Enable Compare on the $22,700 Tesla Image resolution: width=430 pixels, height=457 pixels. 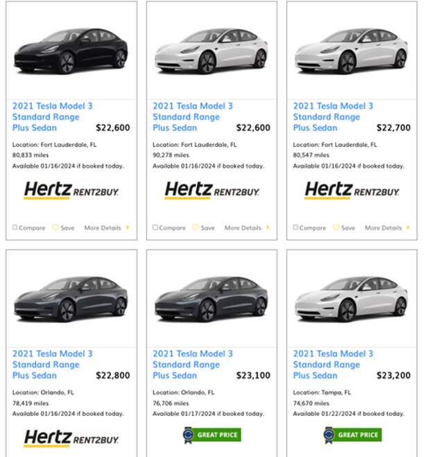[x=296, y=227]
